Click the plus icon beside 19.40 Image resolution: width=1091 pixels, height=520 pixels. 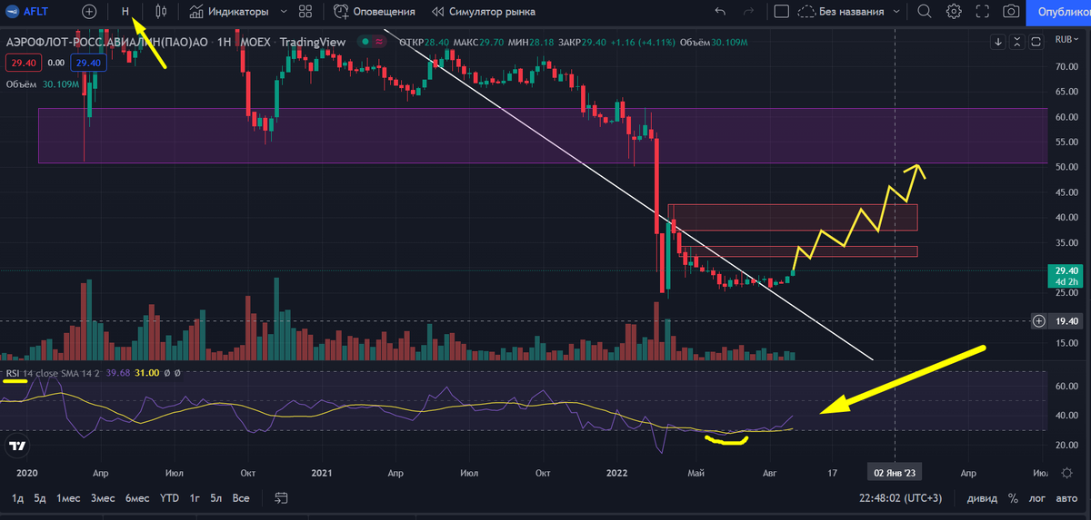1039,321
